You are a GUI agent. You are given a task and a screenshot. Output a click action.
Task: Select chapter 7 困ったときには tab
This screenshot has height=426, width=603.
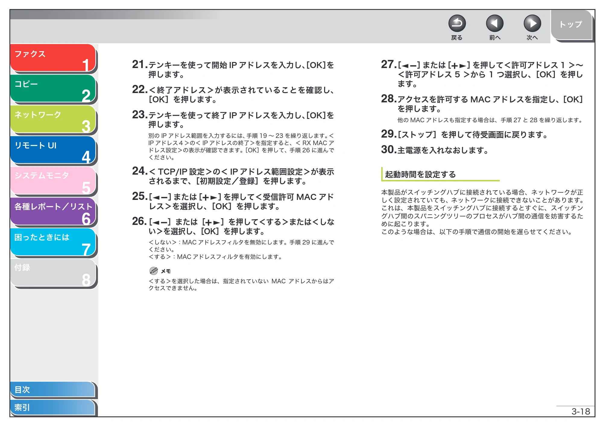53,242
